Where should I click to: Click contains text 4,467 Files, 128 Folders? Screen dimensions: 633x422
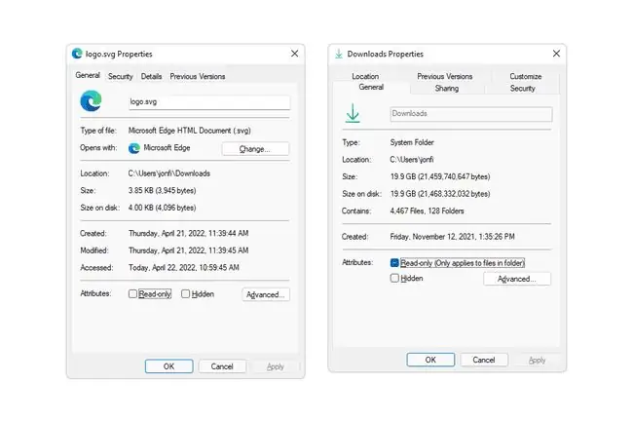[427, 211]
